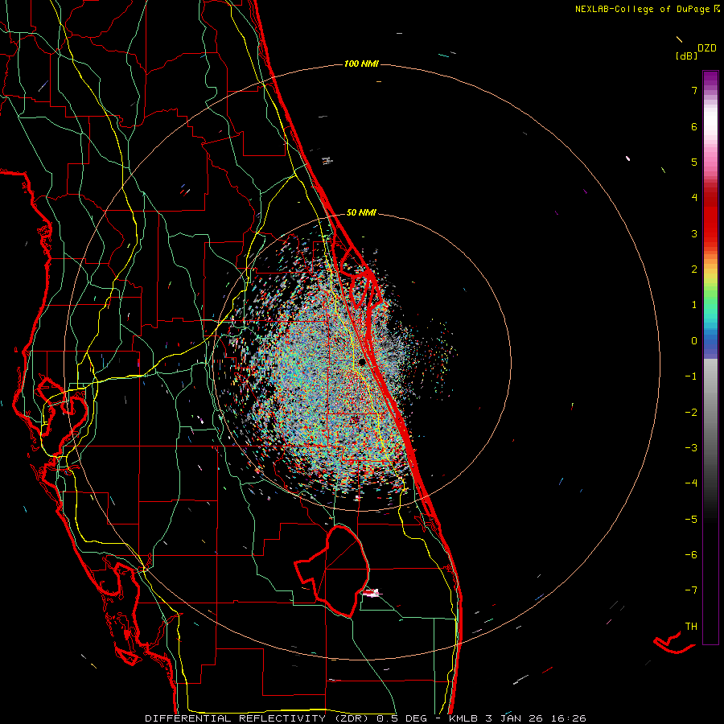
Task: Click the 0 tick label on color scale
Action: point(694,341)
